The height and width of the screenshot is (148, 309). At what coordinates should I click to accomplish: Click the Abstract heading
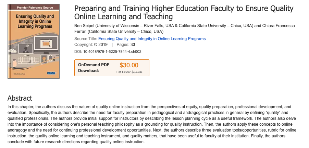[x=20, y=98]
